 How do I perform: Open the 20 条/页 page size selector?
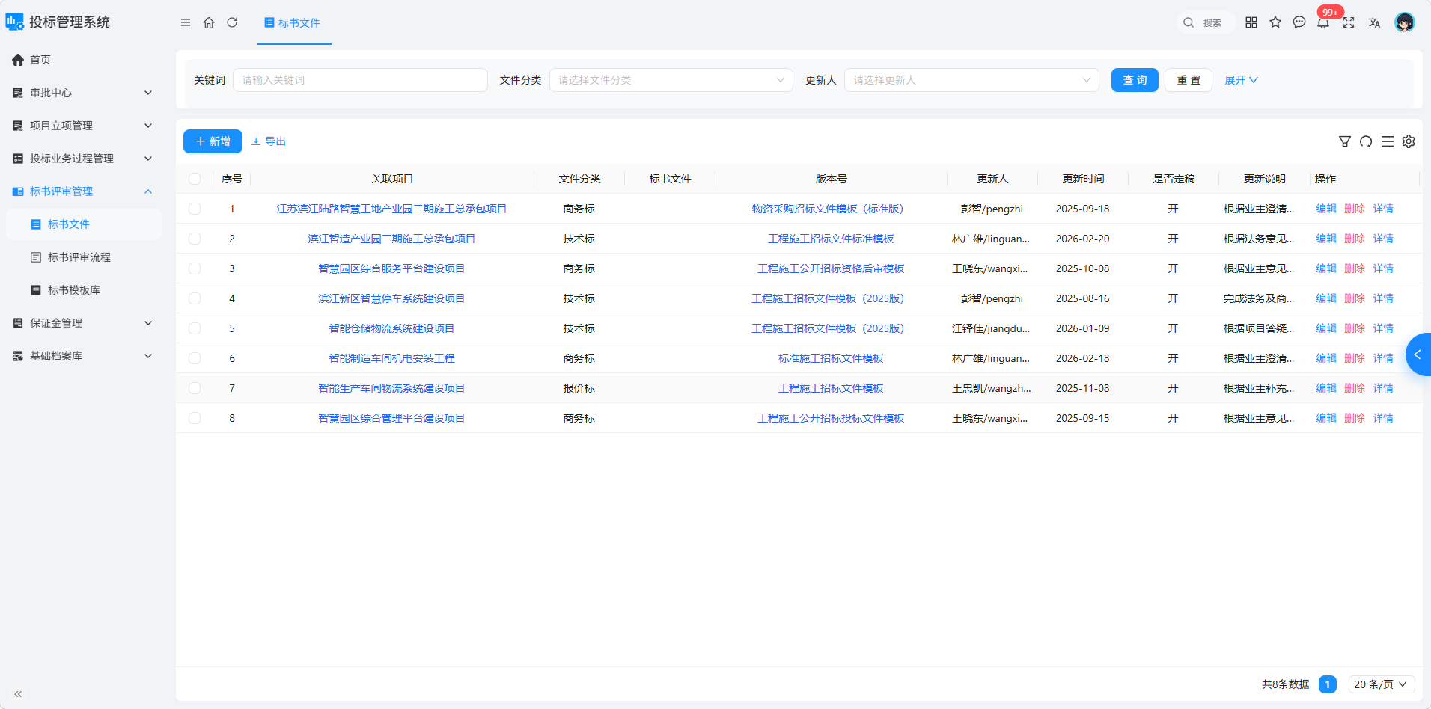click(1382, 684)
